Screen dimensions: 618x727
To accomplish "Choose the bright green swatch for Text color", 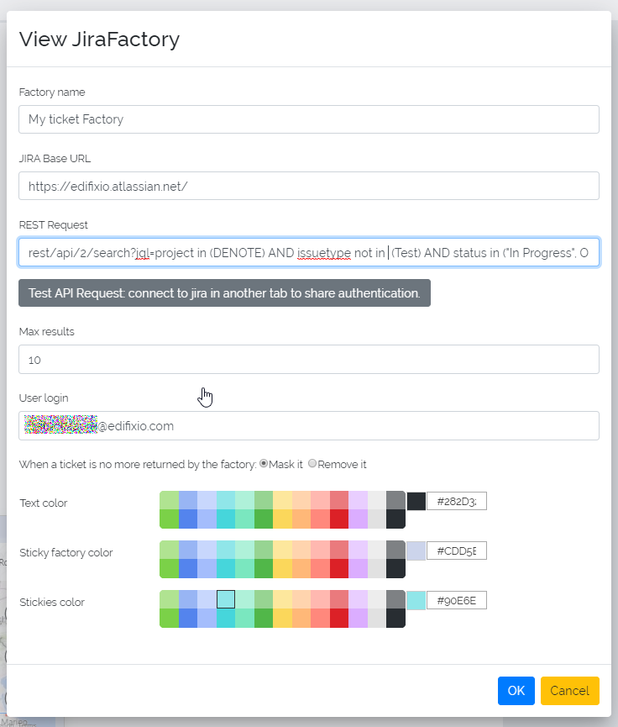I will click(x=169, y=519).
